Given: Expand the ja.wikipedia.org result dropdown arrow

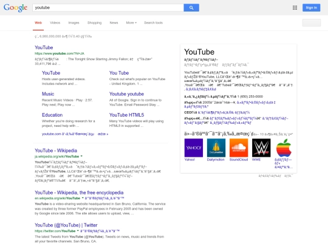Looking at the screenshot, I should point(81,156).
